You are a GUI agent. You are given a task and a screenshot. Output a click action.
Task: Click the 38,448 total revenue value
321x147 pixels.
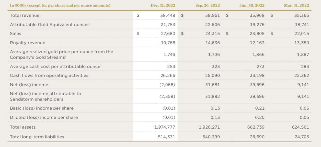point(168,15)
